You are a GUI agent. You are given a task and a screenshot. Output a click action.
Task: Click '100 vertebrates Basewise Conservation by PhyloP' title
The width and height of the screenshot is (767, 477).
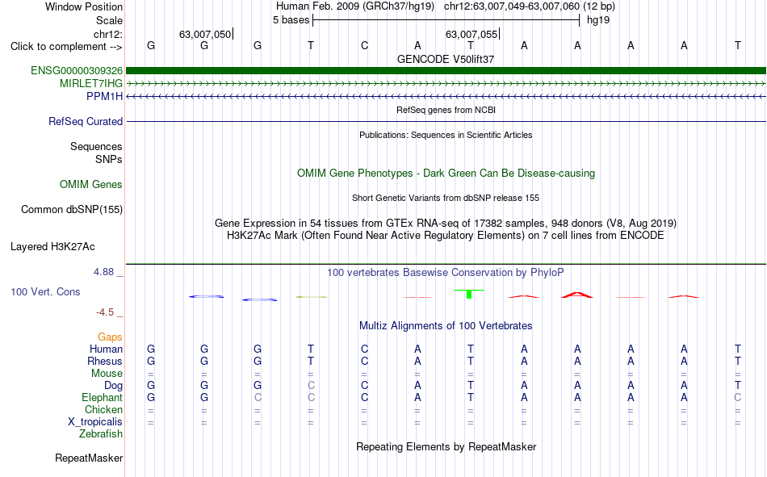pos(446,273)
